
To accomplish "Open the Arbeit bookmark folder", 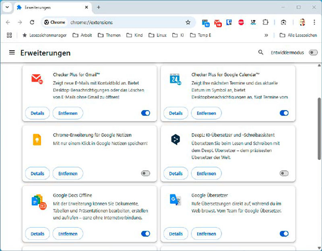I will pyautogui.click(x=82, y=35).
